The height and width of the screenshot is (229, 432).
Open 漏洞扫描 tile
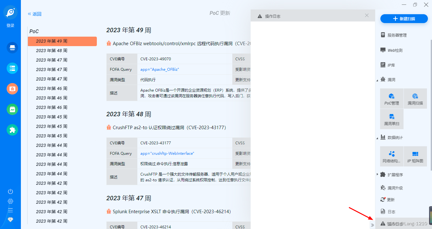[415, 99]
